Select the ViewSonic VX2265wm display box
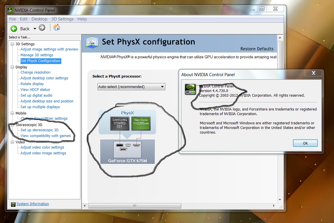 [x=141, y=123]
